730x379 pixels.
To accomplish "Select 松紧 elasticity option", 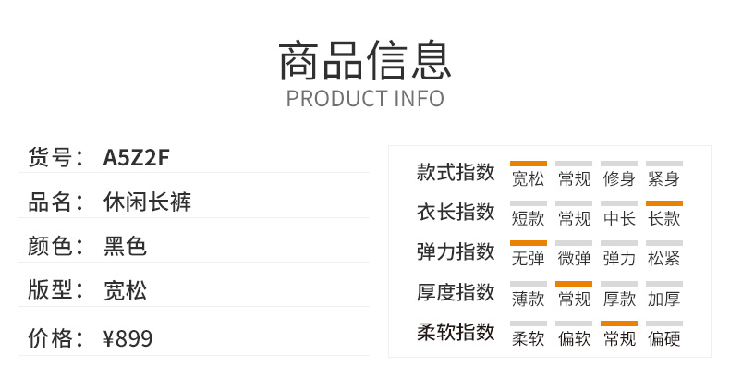I will [663, 258].
